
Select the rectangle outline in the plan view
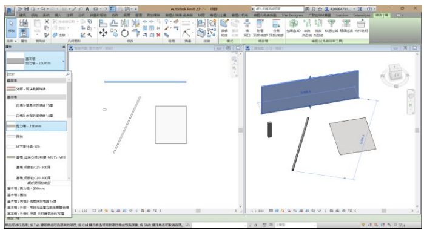(171, 125)
